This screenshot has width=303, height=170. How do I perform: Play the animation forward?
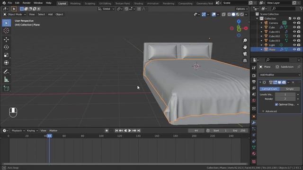point(130,131)
